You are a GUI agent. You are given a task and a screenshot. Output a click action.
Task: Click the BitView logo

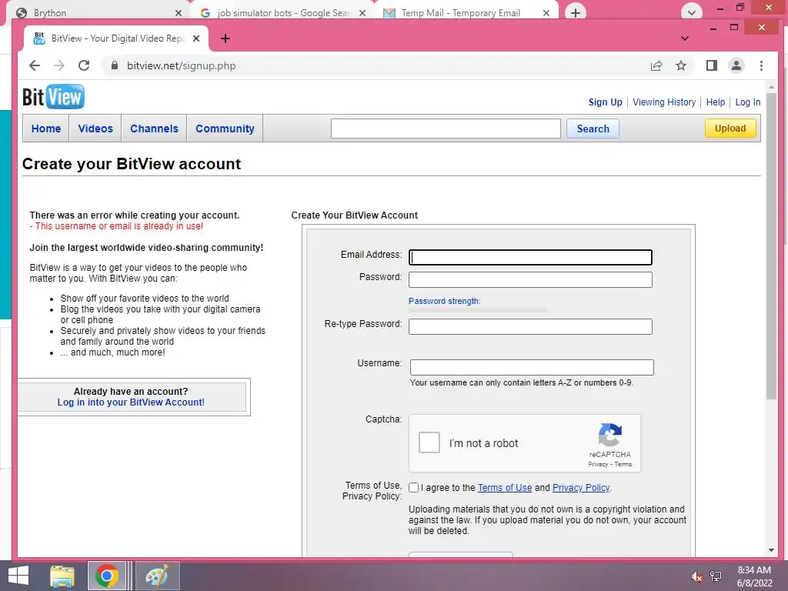(x=53, y=96)
